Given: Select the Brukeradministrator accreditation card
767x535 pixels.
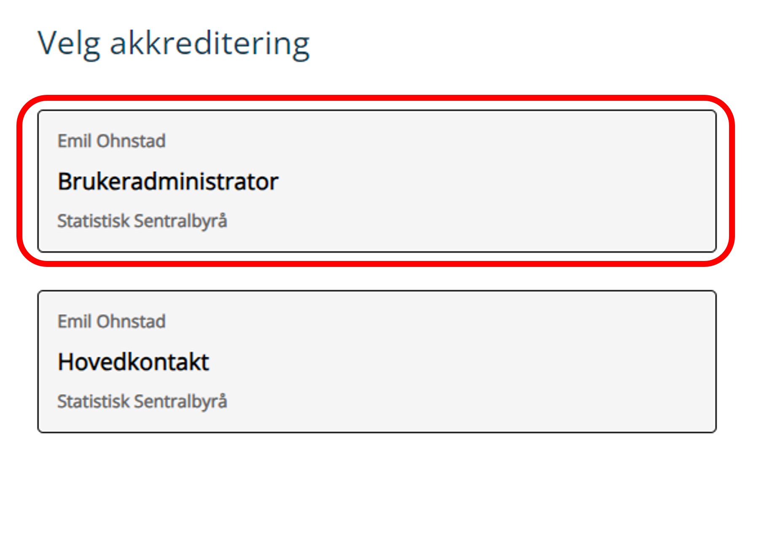Looking at the screenshot, I should (377, 181).
